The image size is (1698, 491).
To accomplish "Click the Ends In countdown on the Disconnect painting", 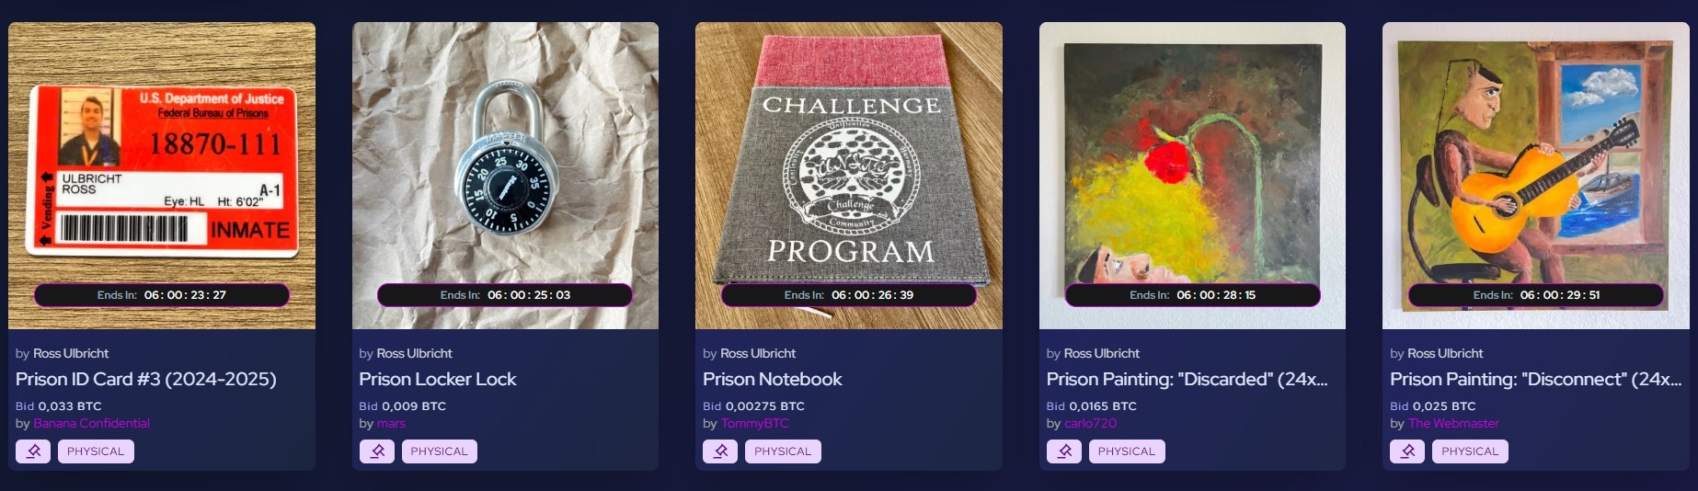I will coord(1536,295).
